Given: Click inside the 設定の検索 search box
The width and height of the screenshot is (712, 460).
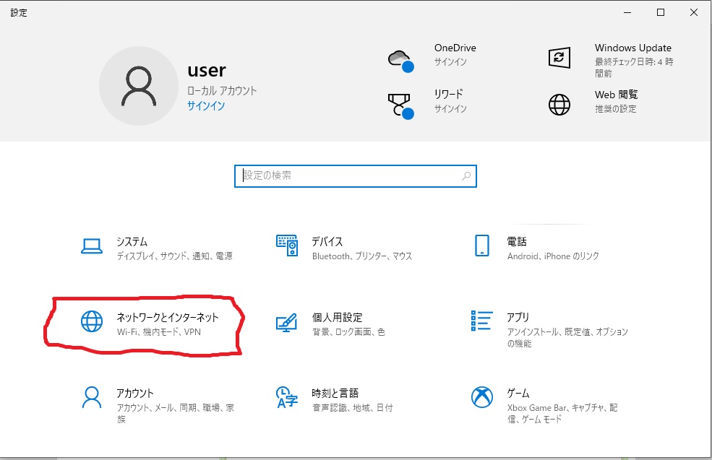Looking at the screenshot, I should coord(340,175).
